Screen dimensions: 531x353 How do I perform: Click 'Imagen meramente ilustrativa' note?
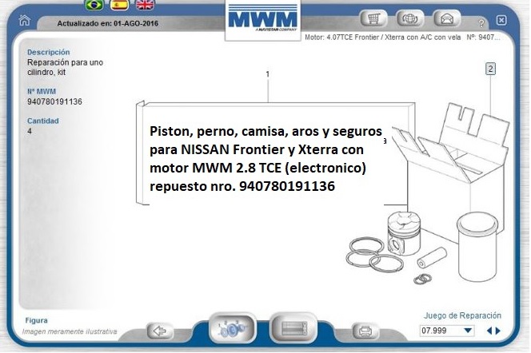(x=70, y=331)
